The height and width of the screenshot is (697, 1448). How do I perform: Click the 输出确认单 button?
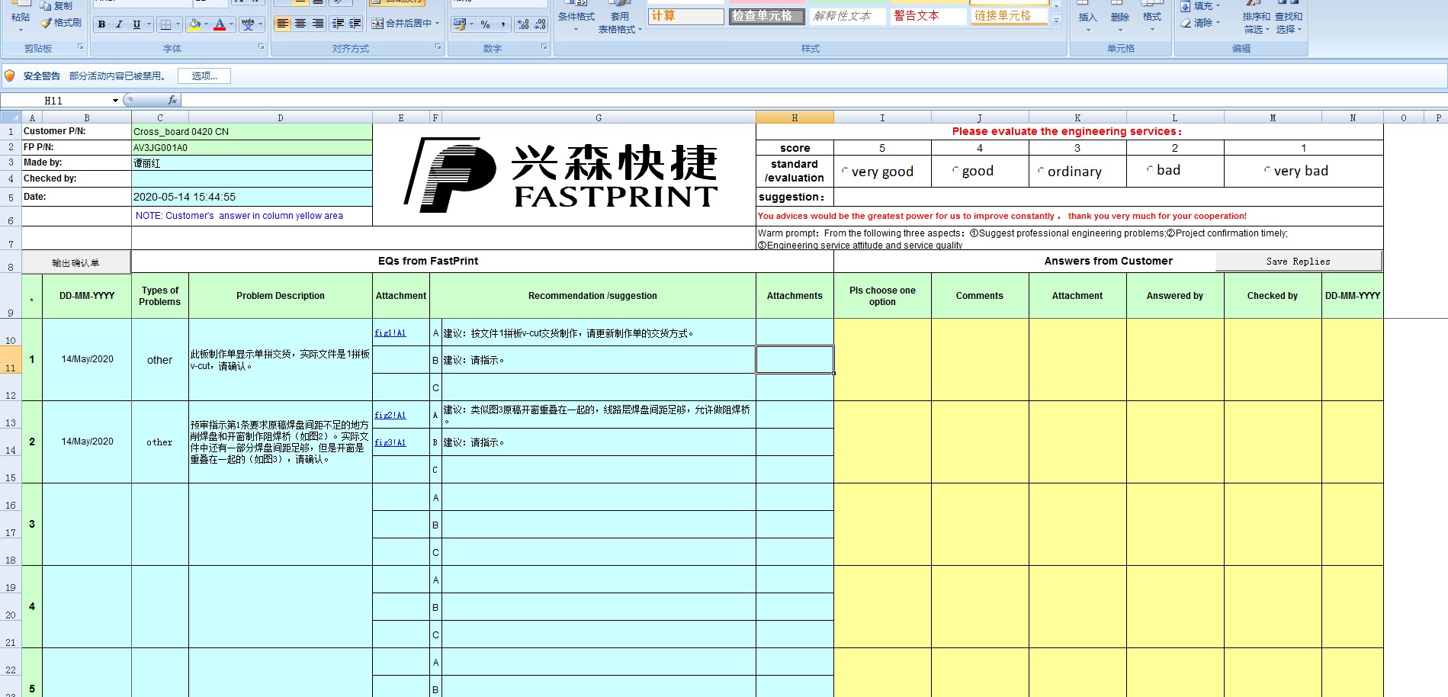tap(75, 262)
